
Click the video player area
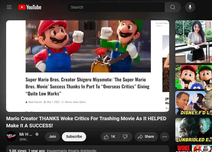click(x=88, y=66)
